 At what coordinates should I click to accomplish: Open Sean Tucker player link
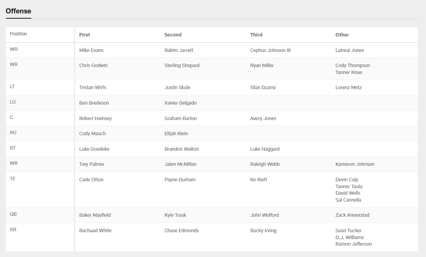(x=348, y=231)
